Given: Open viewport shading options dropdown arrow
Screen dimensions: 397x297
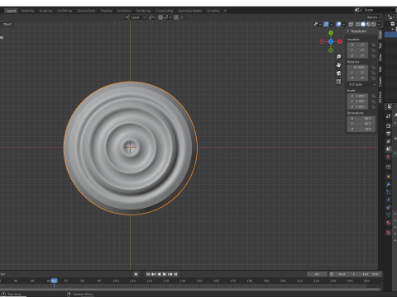Looking at the screenshot, I should click(379, 24).
